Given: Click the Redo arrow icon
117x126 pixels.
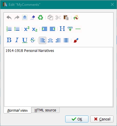Looking at the screenshot, I should [x=17, y=17].
